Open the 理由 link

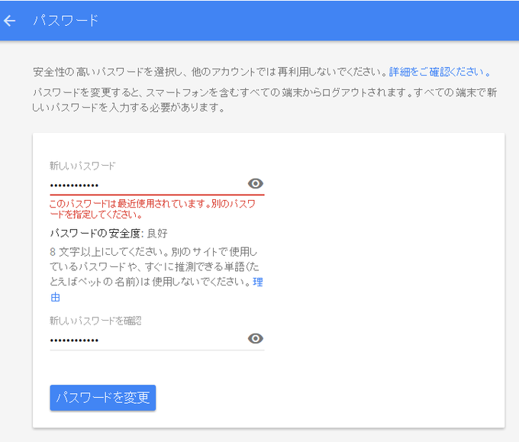(x=257, y=282)
